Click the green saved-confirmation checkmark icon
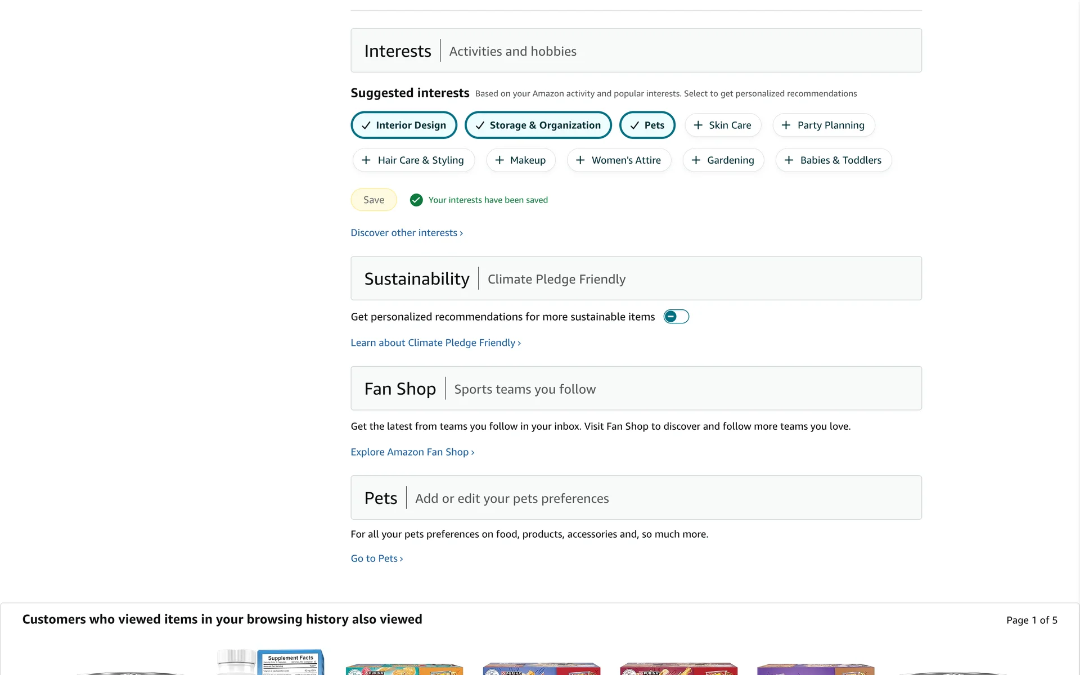This screenshot has height=675, width=1080. pyautogui.click(x=416, y=200)
